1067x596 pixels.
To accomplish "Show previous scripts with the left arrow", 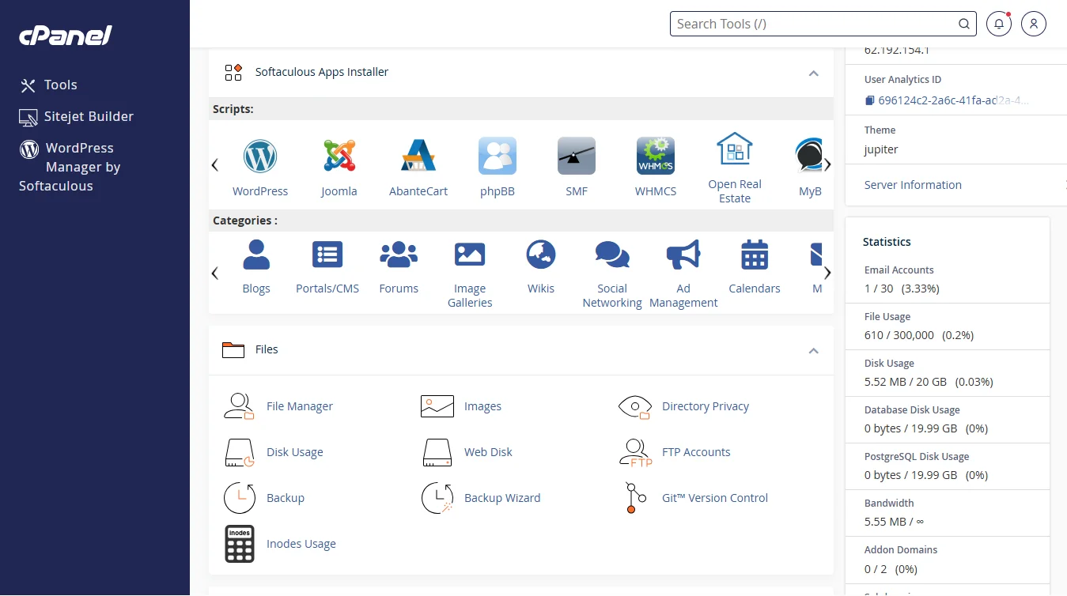I will [x=214, y=164].
